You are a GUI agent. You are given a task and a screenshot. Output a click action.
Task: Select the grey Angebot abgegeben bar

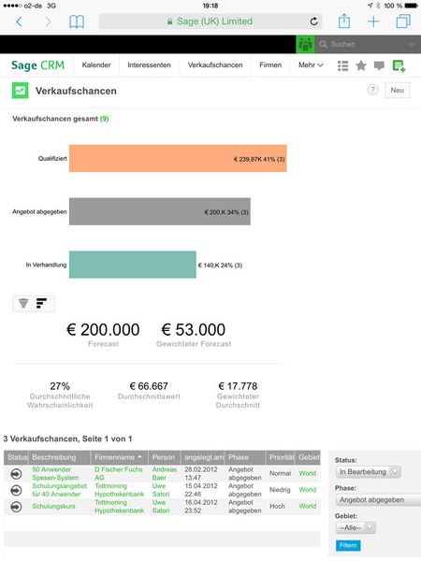tap(160, 211)
